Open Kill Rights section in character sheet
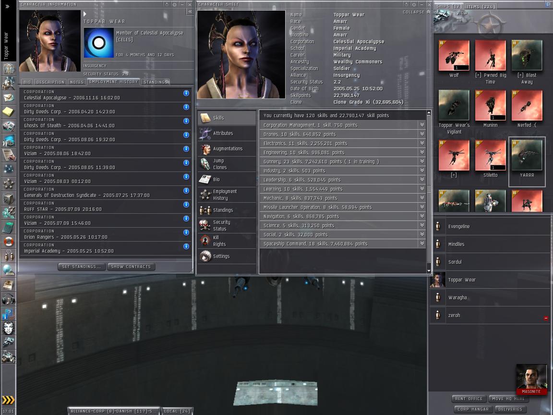This screenshot has height=415, width=553. 227,241
